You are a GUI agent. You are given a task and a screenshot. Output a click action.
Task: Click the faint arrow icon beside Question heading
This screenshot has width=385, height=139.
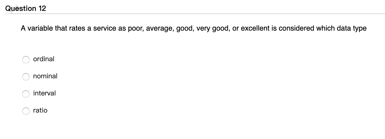tap(17, 6)
